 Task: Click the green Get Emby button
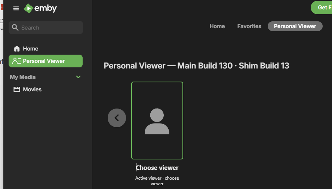click(x=322, y=7)
